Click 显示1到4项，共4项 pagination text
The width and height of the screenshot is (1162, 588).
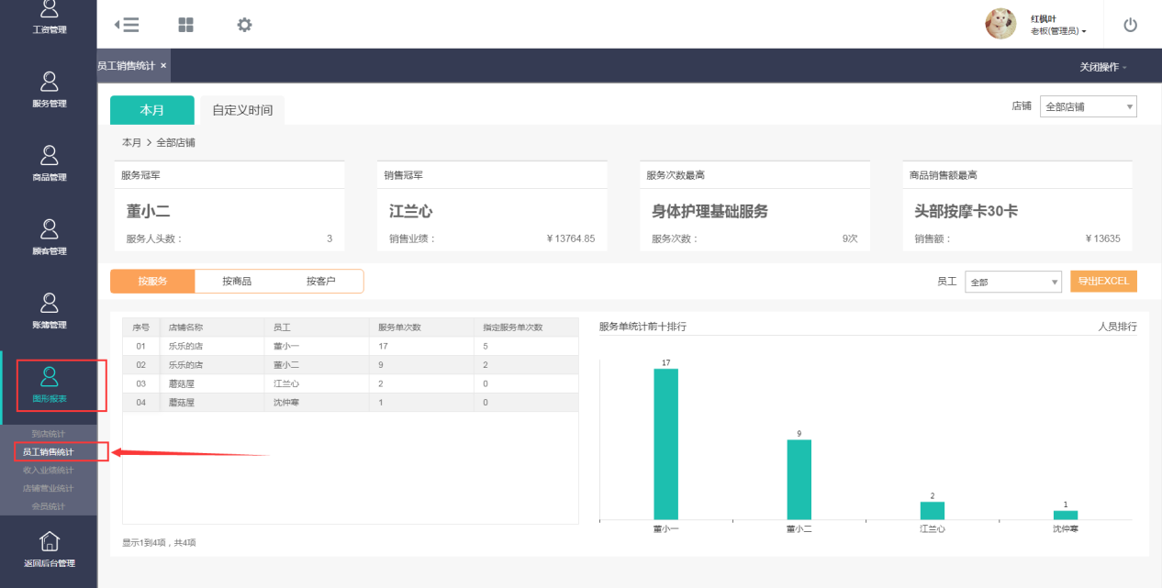click(159, 543)
